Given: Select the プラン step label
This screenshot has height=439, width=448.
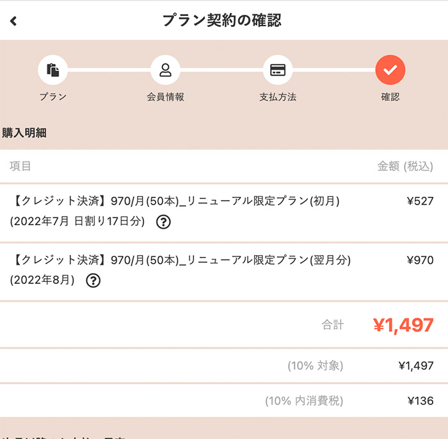Looking at the screenshot, I should [x=53, y=97].
